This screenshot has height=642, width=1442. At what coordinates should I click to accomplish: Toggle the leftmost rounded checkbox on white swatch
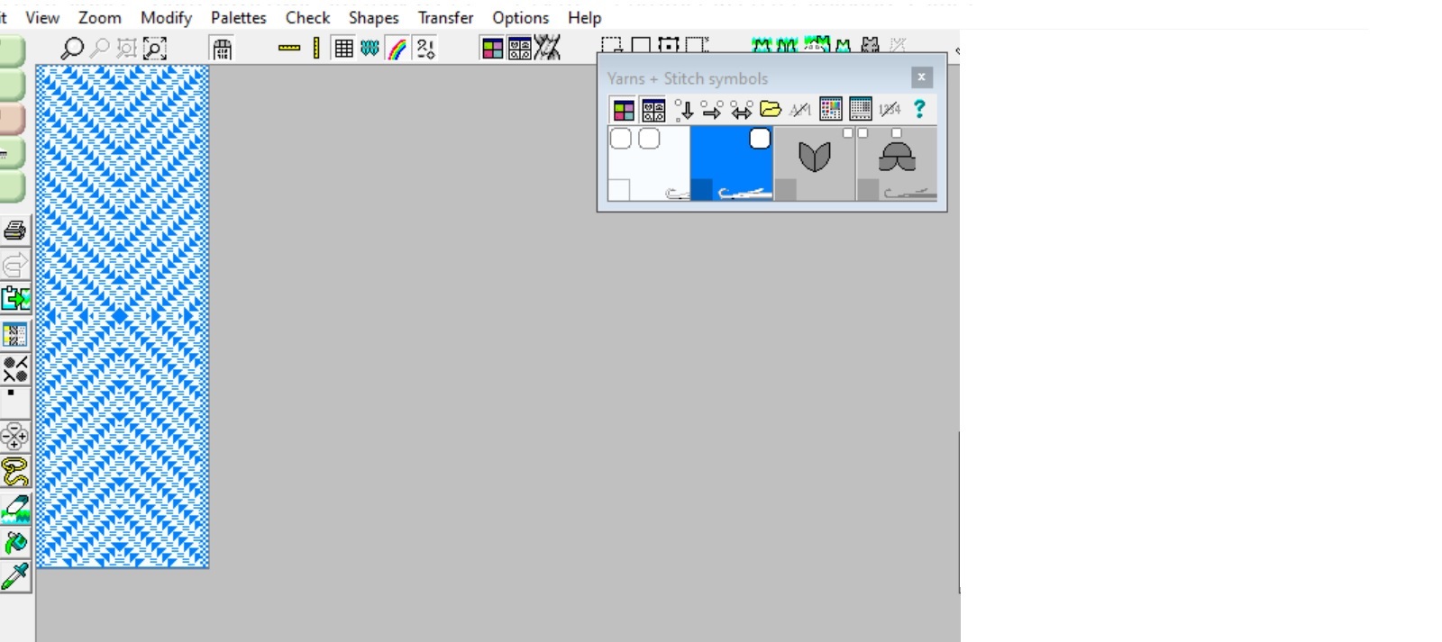click(x=621, y=138)
